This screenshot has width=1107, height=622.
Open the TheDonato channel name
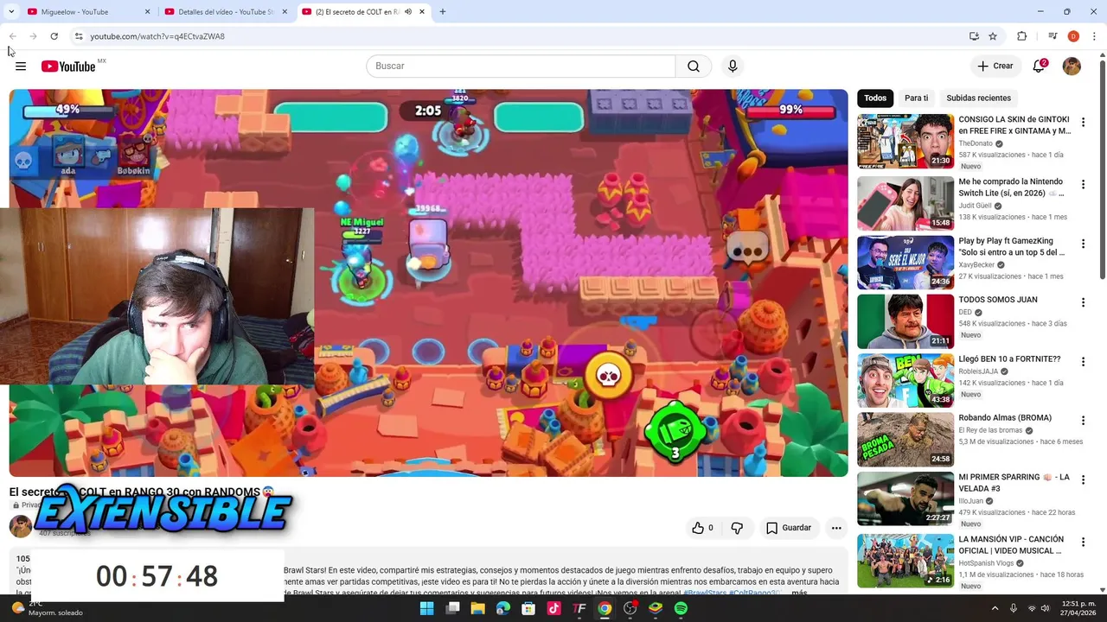pyautogui.click(x=976, y=143)
